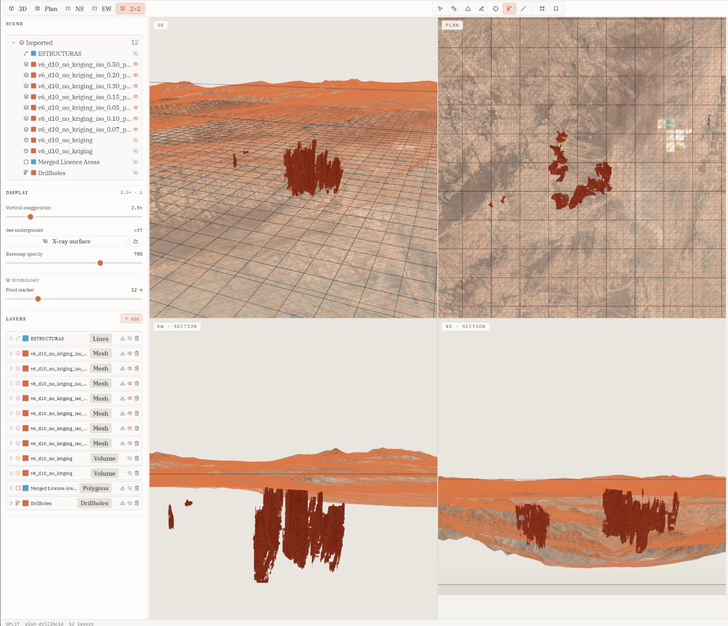The image size is (728, 626).
Task: Open the Polygons type selector
Action: pyautogui.click(x=96, y=488)
